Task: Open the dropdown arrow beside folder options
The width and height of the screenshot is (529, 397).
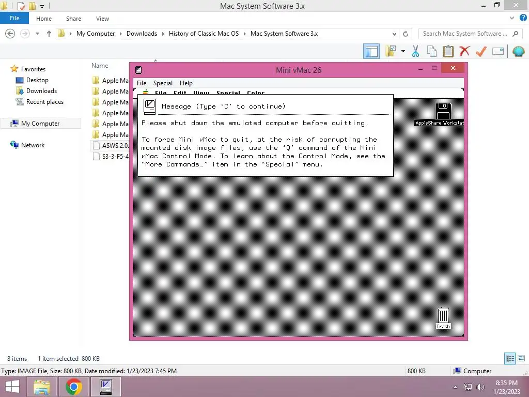Action: click(x=403, y=51)
